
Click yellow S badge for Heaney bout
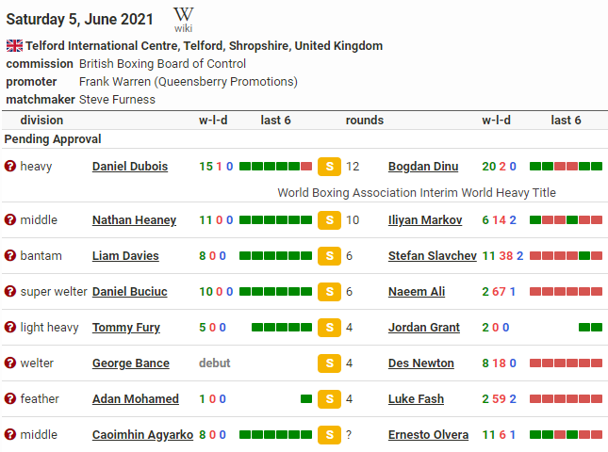329,220
